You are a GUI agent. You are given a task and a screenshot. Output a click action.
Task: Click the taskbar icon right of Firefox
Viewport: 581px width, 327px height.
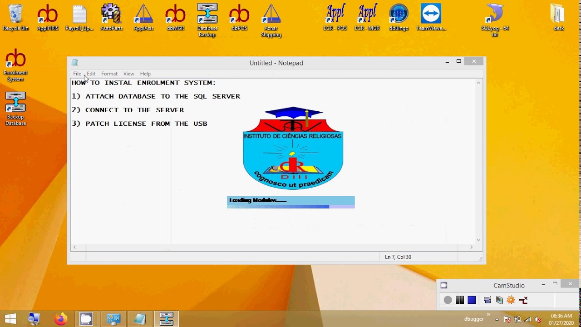86,319
